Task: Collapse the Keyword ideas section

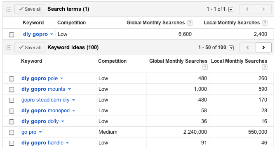Action: 9,47
